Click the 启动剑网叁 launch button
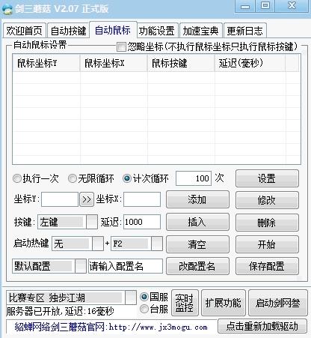 tap(278, 303)
